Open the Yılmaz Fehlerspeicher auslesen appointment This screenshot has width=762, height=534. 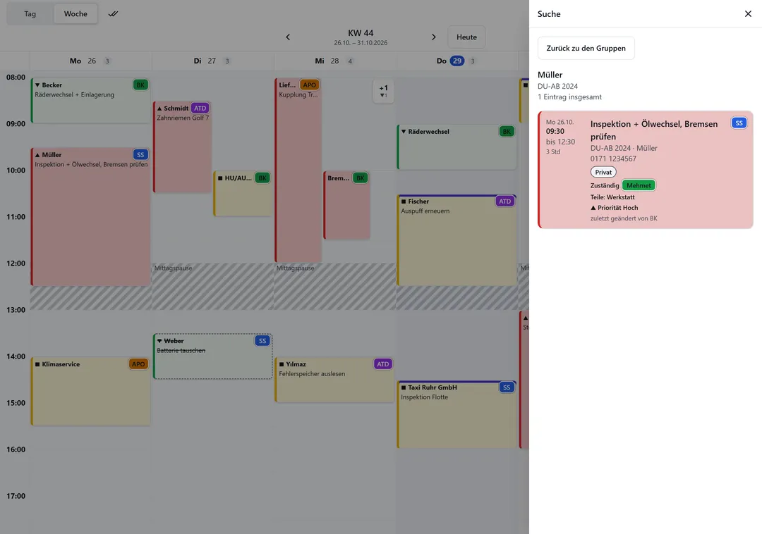pyautogui.click(x=335, y=380)
